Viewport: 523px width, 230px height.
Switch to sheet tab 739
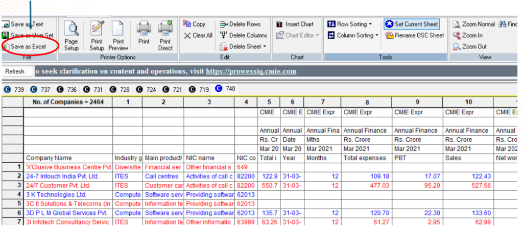pos(14,89)
